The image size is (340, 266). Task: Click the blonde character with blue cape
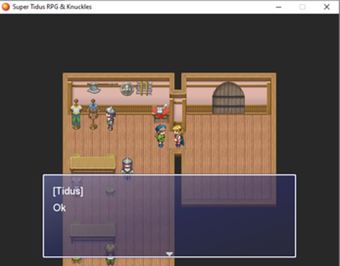coord(178,137)
